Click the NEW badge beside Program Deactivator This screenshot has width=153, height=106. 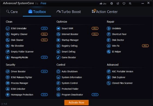95,95
